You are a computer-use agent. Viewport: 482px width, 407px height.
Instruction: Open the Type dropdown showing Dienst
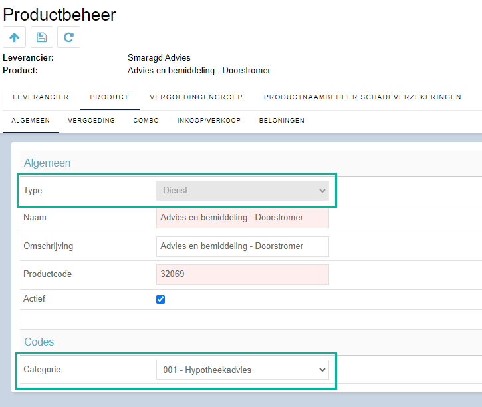coord(243,191)
